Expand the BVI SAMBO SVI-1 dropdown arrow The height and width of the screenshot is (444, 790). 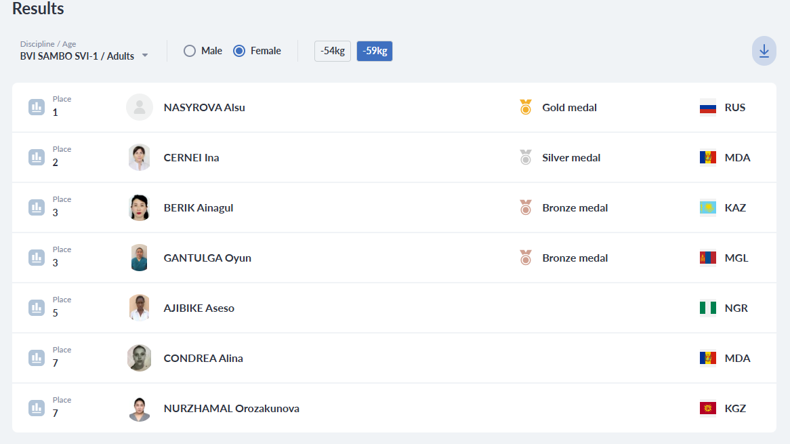[x=145, y=56]
